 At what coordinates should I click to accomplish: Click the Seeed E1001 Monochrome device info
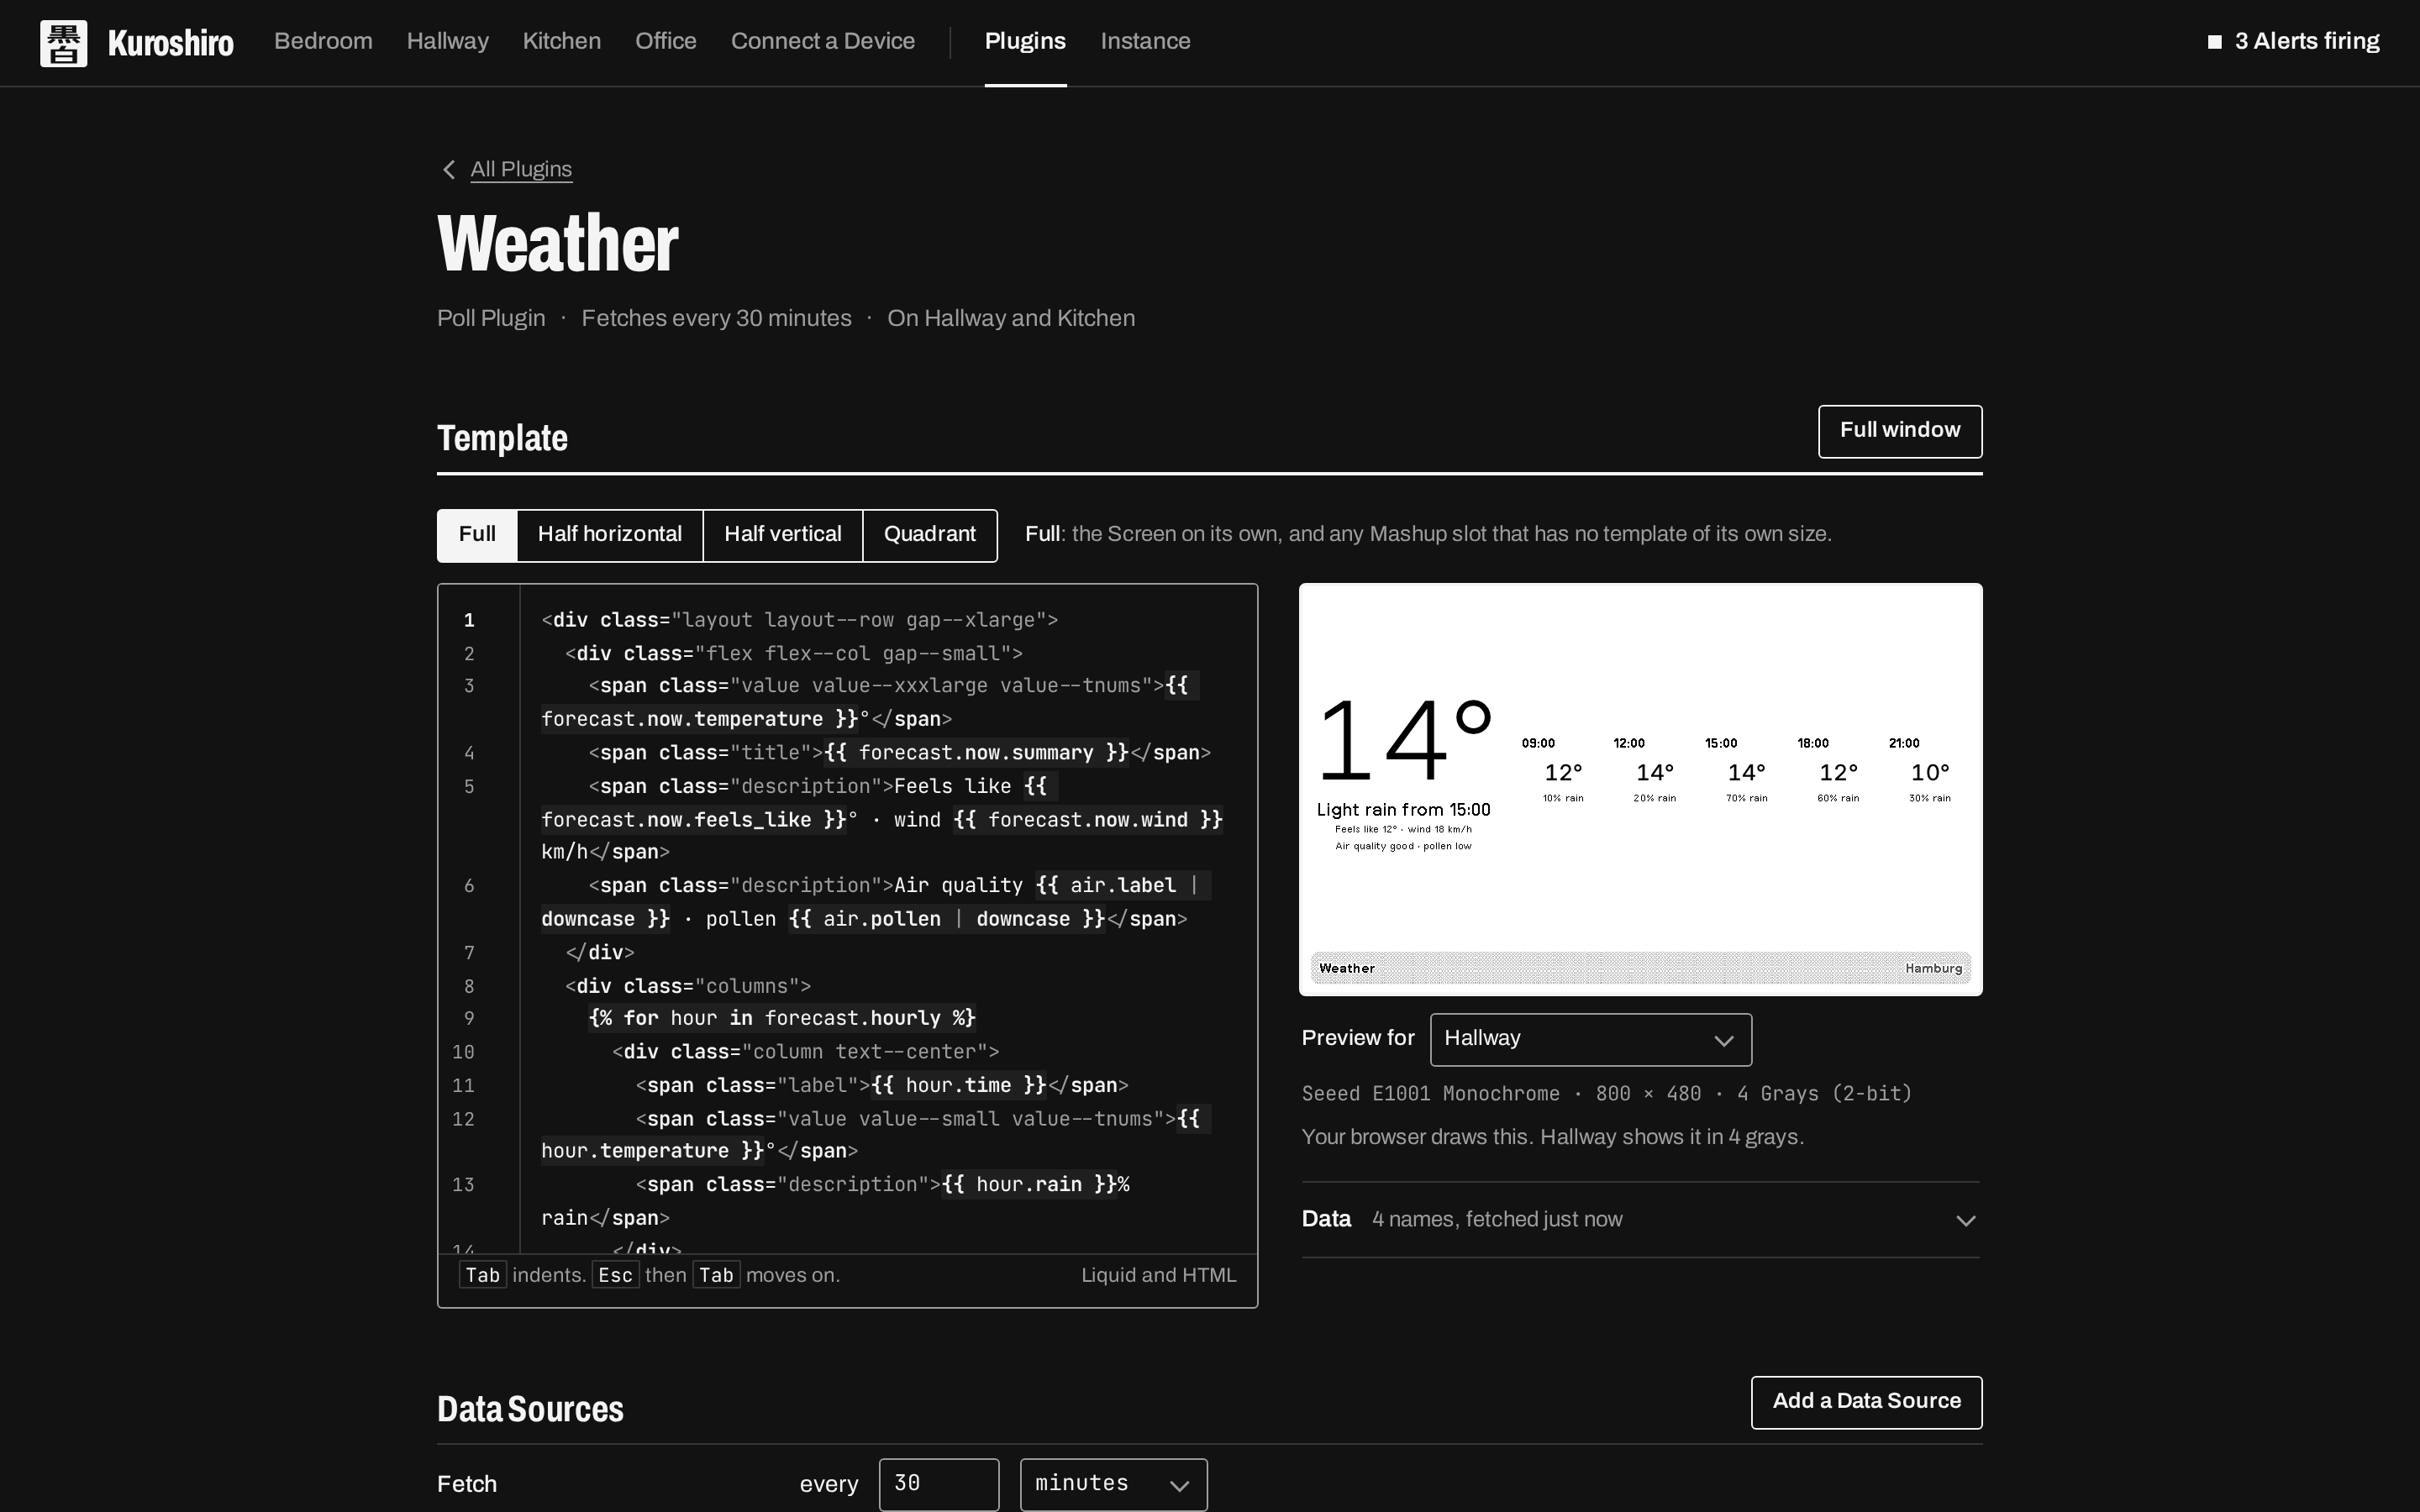coord(1606,1094)
